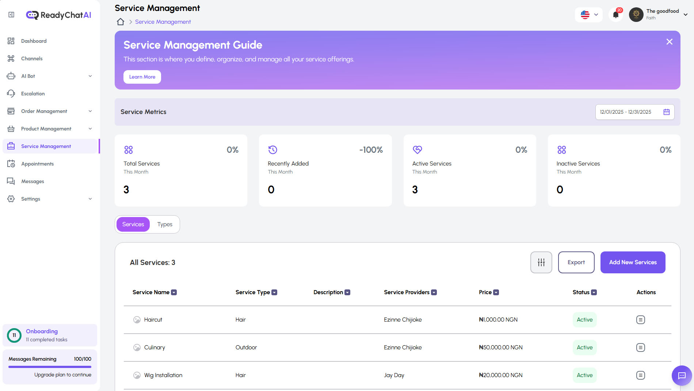Open the date range picker field
The height and width of the screenshot is (391, 694).
634,112
